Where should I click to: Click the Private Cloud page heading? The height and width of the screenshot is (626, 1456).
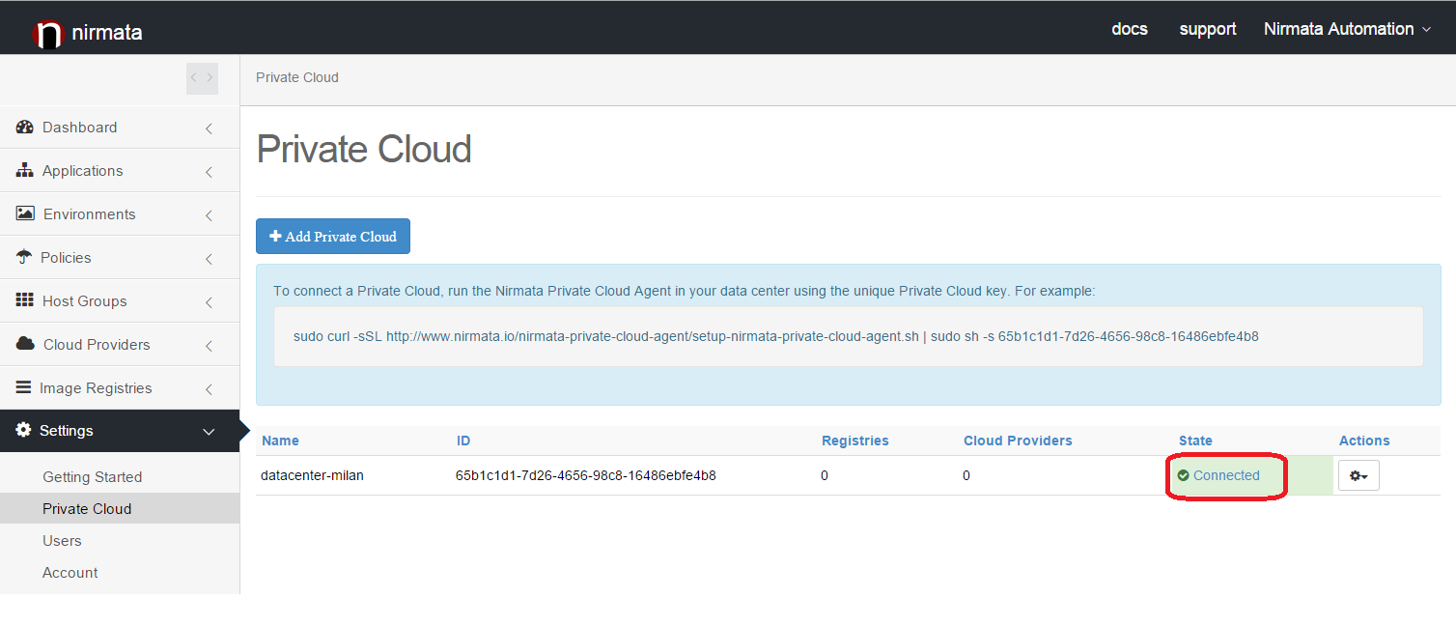coord(364,150)
